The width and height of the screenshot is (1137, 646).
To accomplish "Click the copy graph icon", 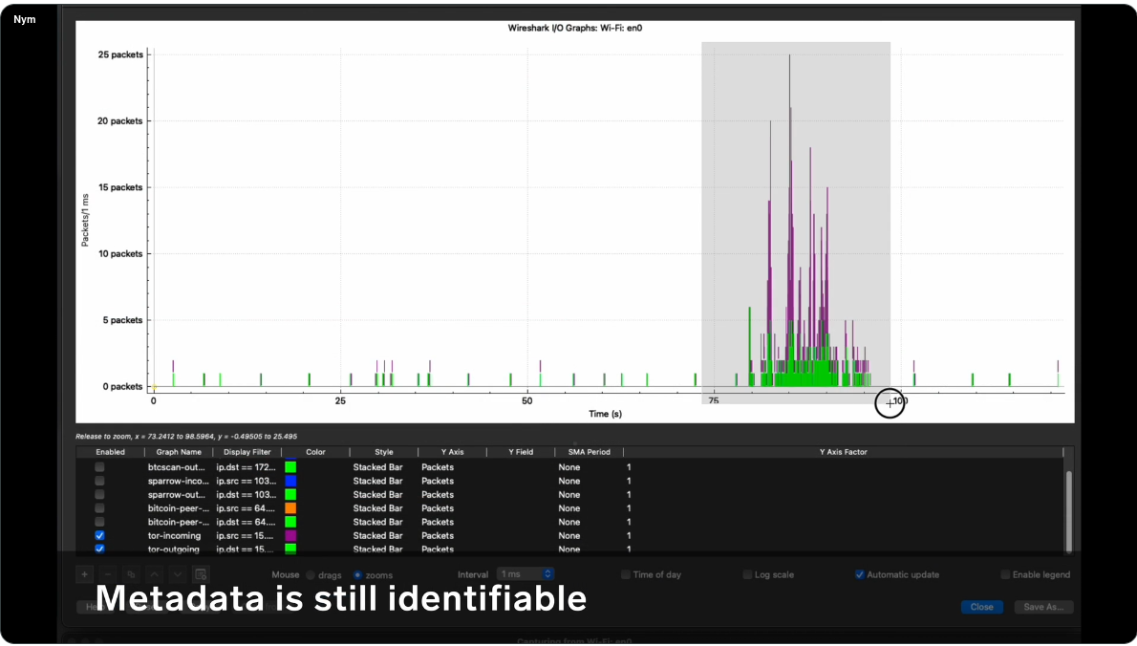I will pyautogui.click(x=130, y=574).
